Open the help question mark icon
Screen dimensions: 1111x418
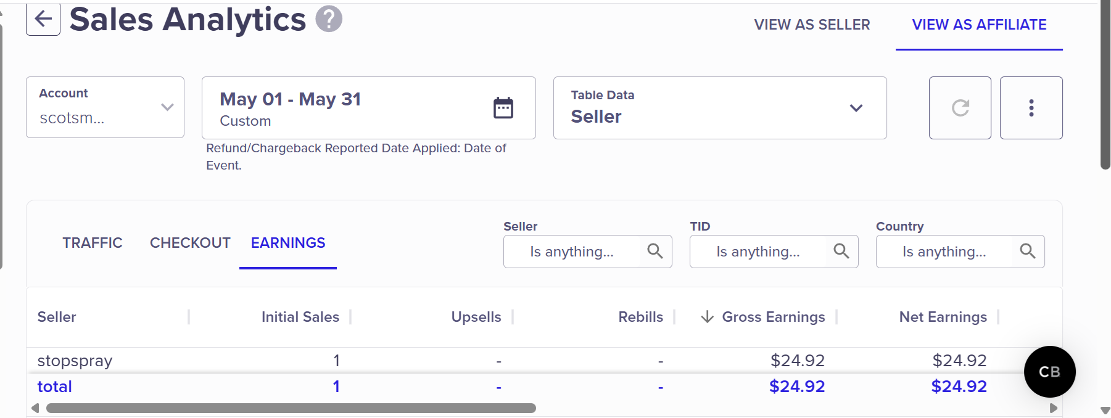point(329,18)
